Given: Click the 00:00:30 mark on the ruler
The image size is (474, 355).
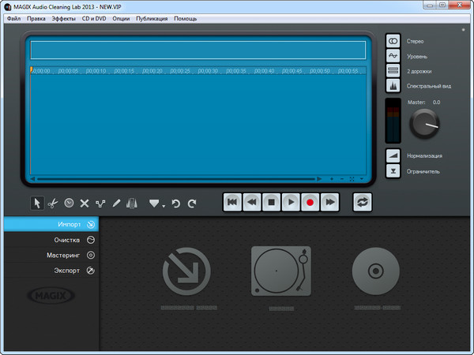Looking at the screenshot, I should [208, 71].
